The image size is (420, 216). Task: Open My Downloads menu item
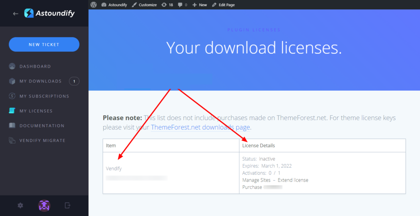coord(41,81)
